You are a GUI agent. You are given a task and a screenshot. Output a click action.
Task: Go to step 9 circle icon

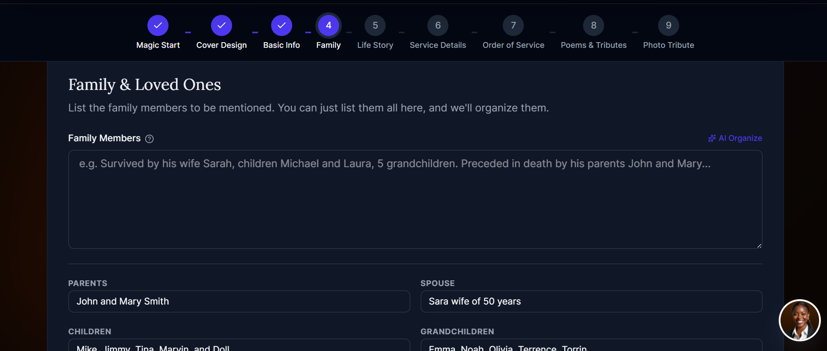669,25
